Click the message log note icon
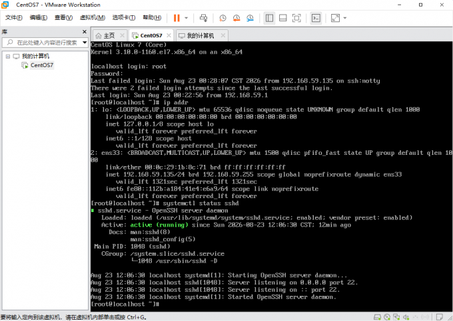 click(x=439, y=317)
